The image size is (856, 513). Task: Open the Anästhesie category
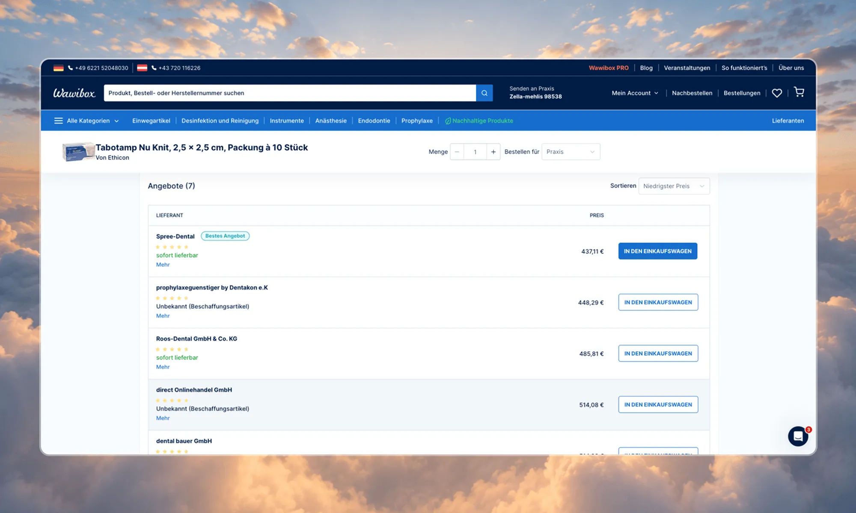(x=331, y=121)
